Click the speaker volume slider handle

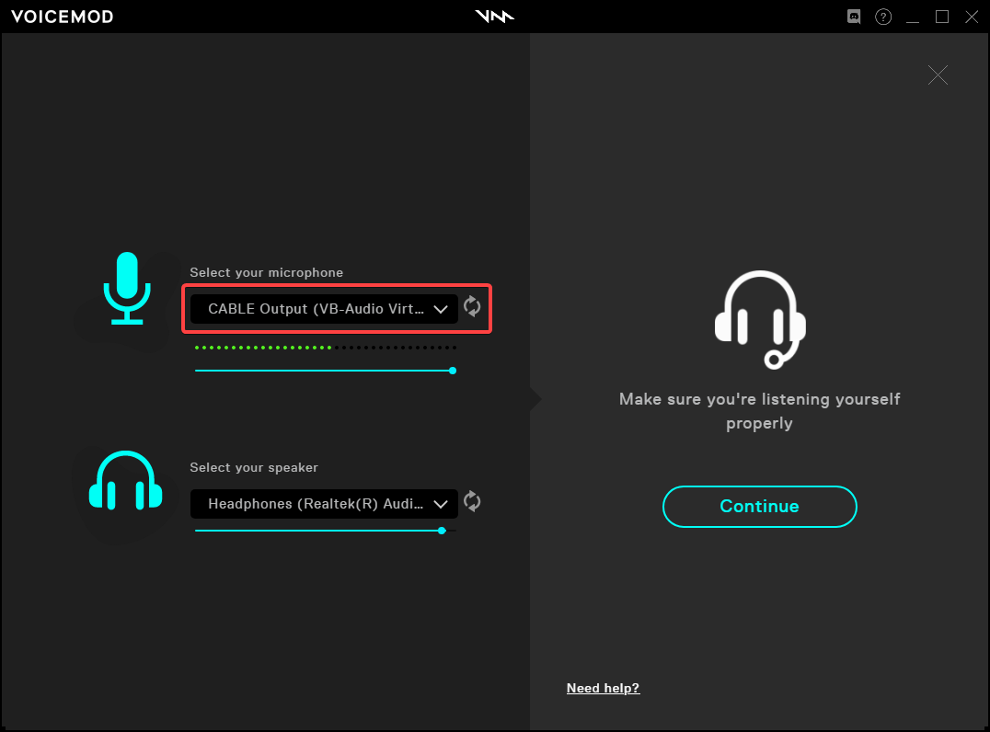click(442, 531)
